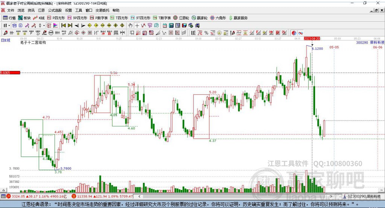The image size is (385, 208).
Task: Click the 日K线 chart label
Action: tap(6, 40)
